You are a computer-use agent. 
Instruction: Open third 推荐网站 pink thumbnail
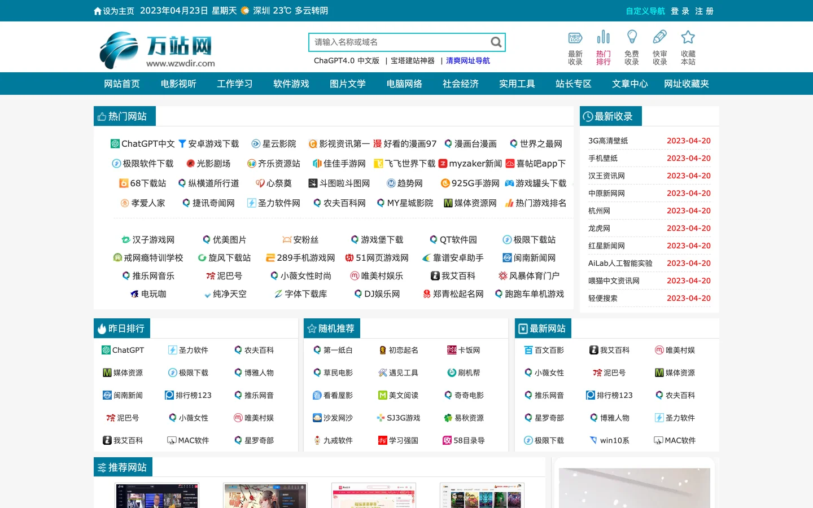(374, 496)
